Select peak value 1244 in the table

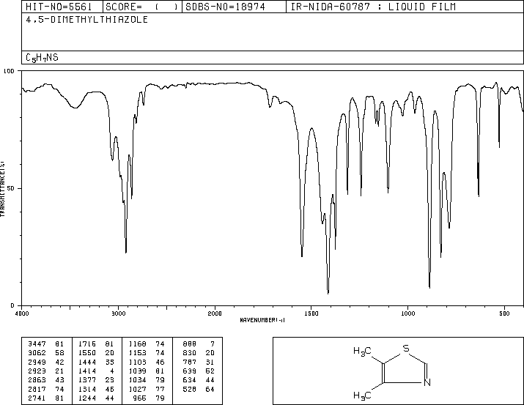[x=87, y=398]
